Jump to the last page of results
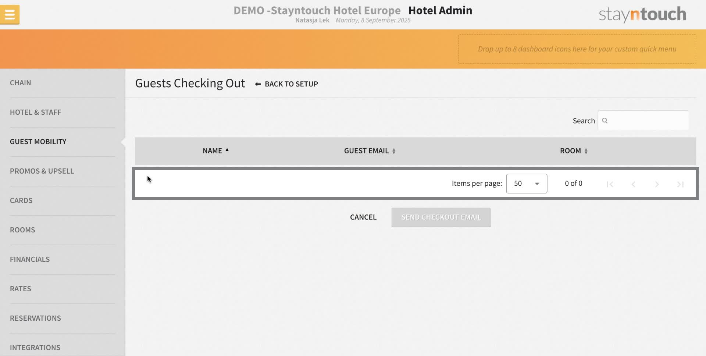The width and height of the screenshot is (706, 356). (681, 184)
